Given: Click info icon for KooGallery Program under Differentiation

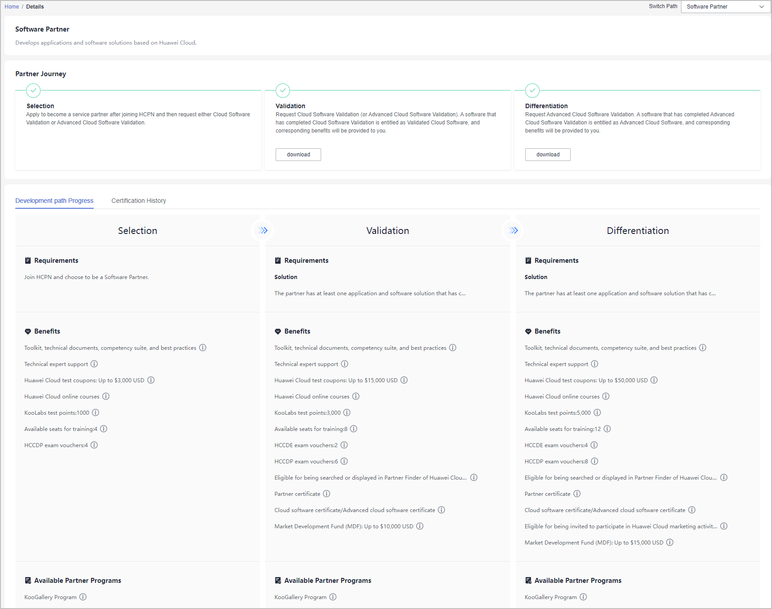Looking at the screenshot, I should [583, 597].
